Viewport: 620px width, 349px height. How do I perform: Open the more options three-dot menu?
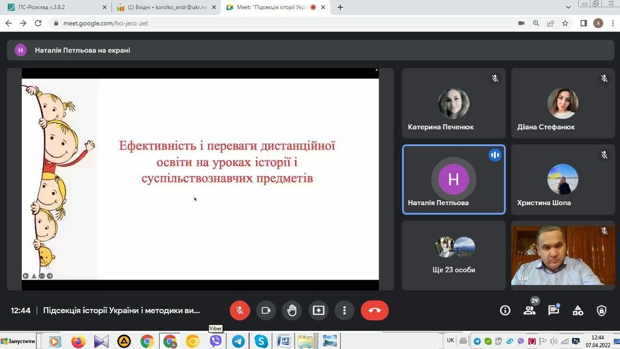coord(345,310)
